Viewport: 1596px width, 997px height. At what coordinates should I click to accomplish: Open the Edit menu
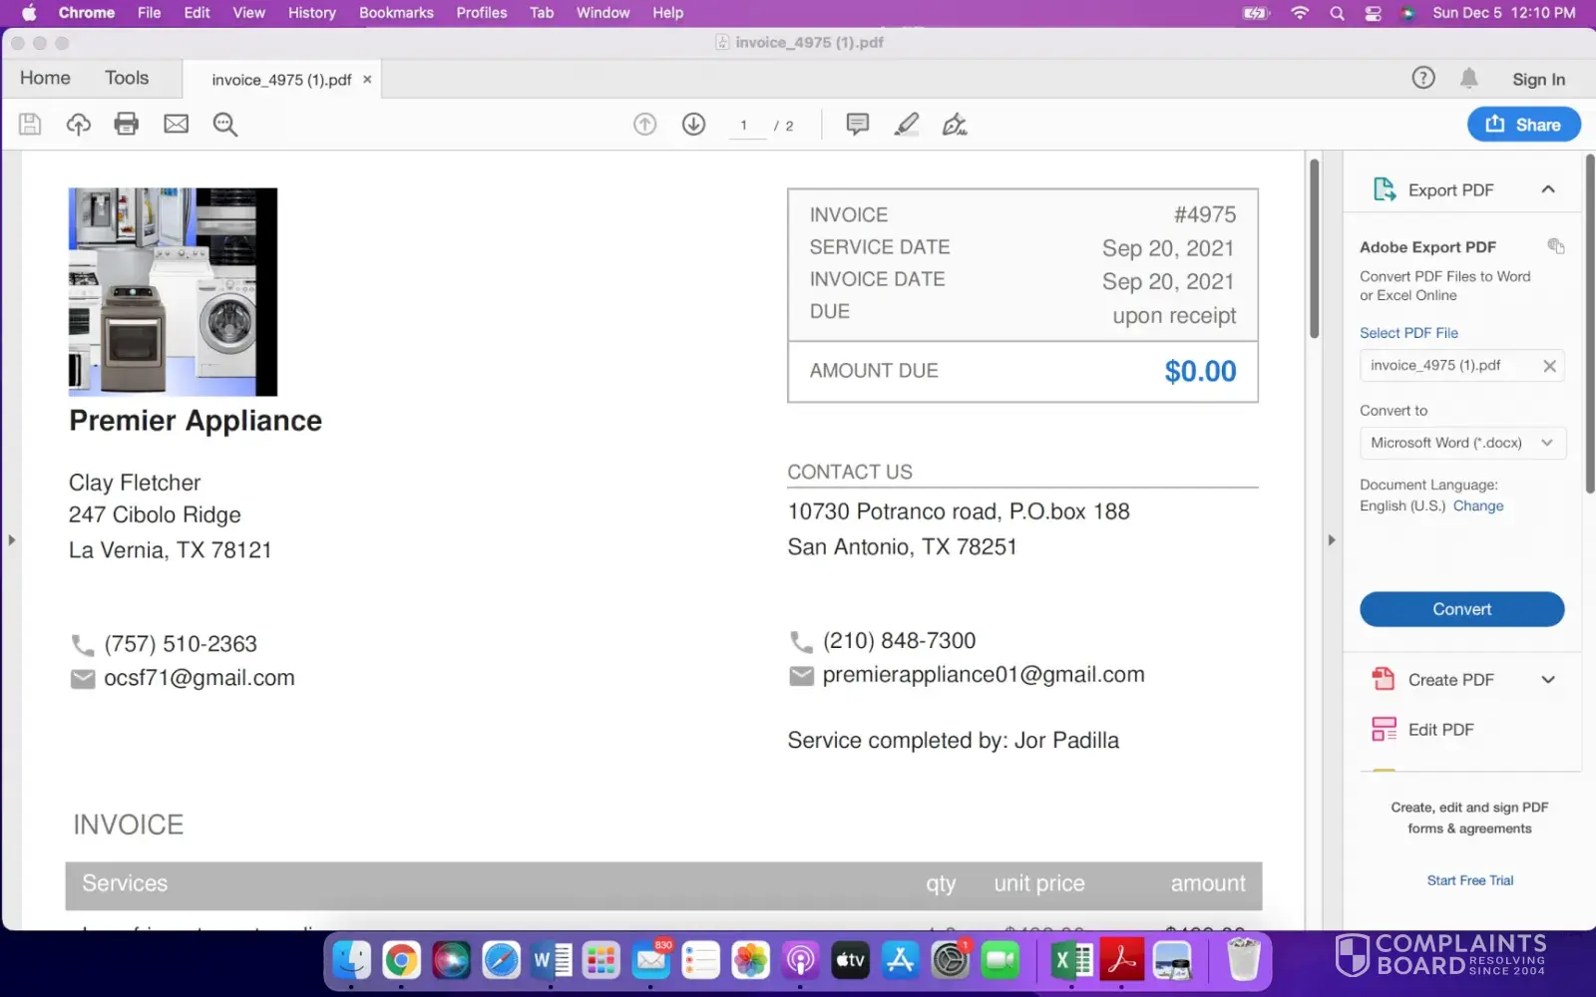coord(197,13)
